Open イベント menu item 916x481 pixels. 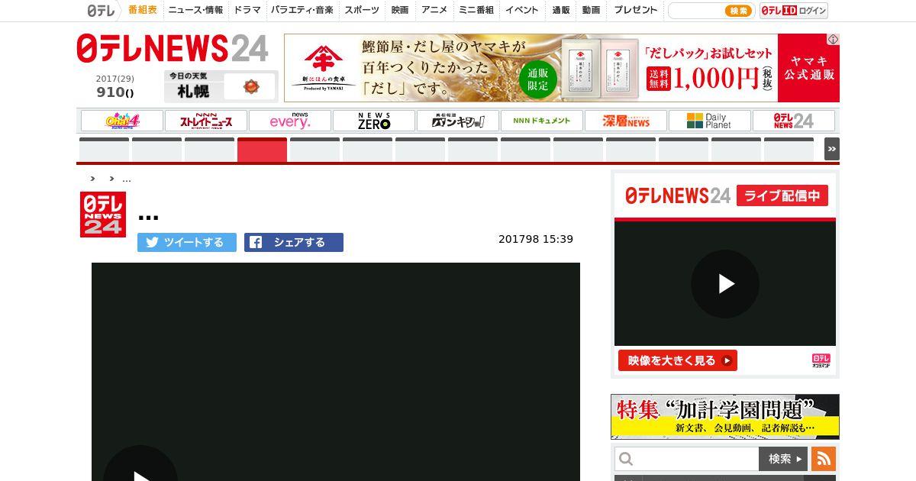522,10
